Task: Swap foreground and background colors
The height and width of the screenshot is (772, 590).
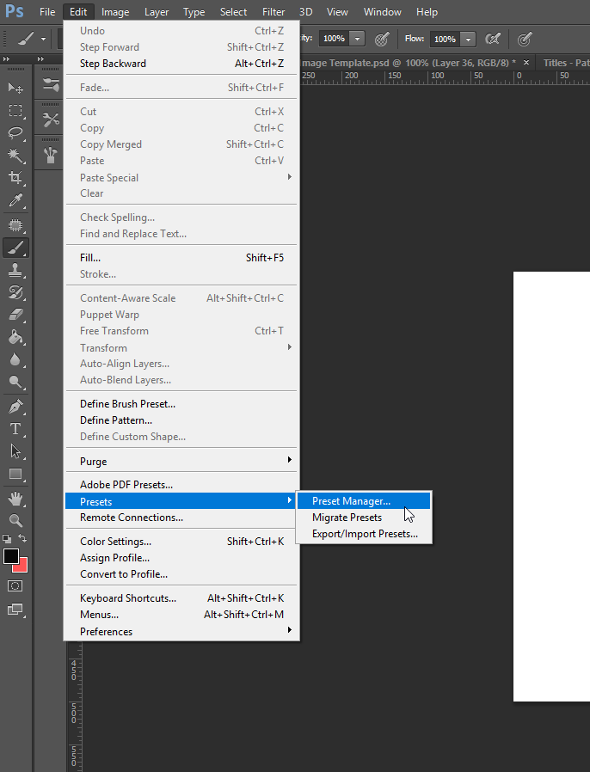Action: [x=22, y=539]
